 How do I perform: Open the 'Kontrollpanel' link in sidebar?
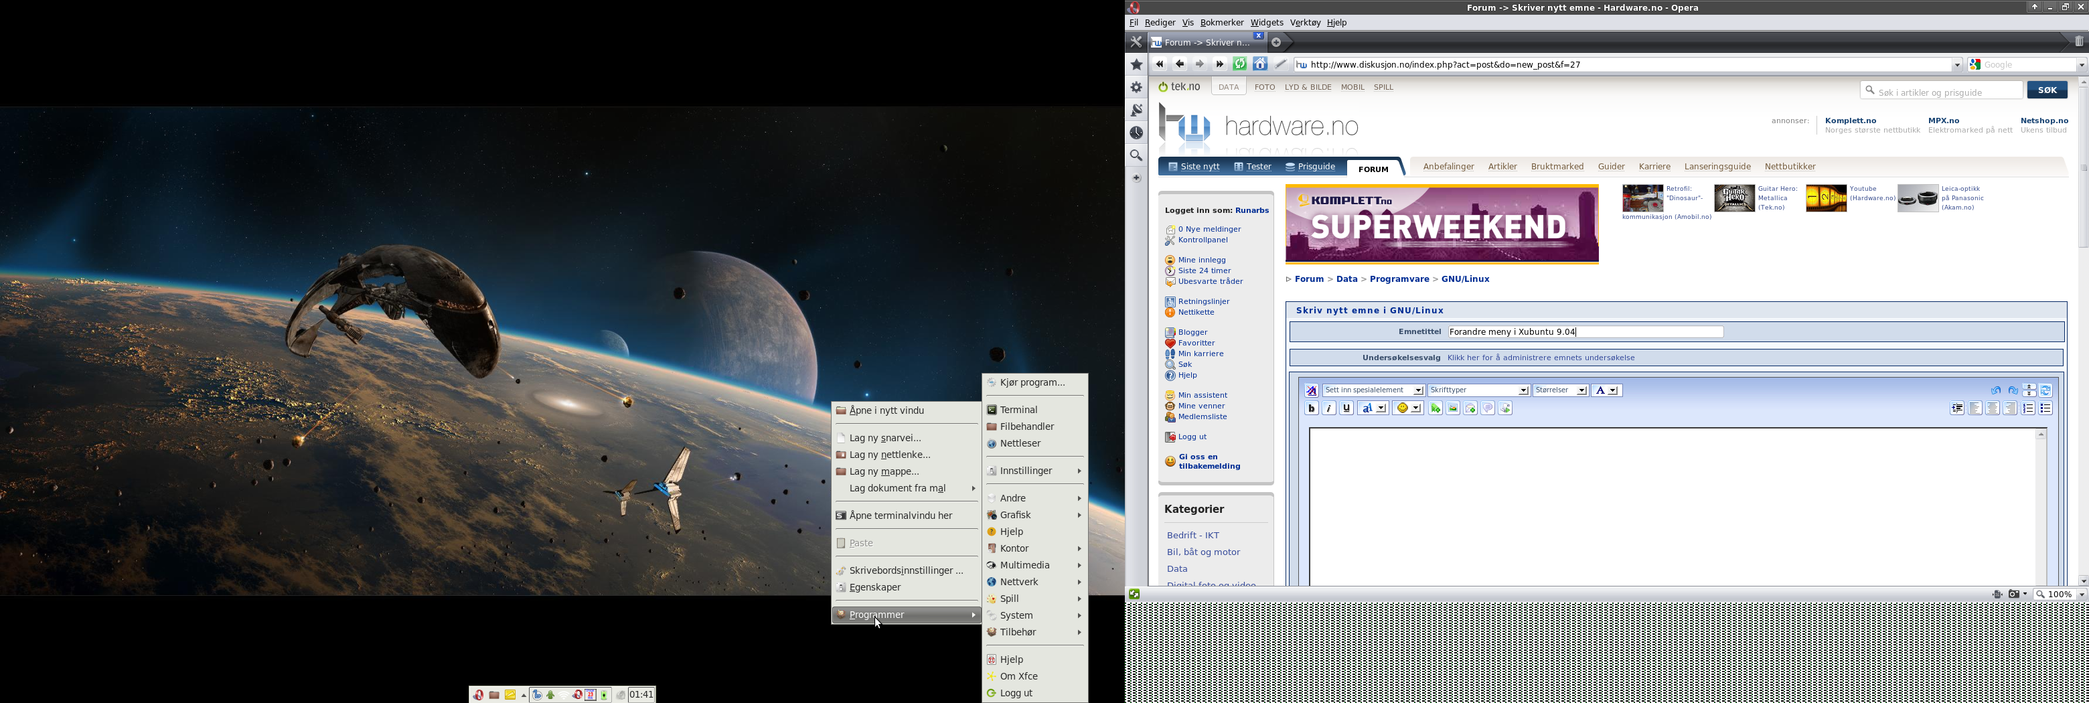1202,240
